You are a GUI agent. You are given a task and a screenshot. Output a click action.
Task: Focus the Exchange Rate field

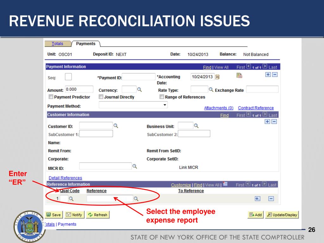point(262,89)
